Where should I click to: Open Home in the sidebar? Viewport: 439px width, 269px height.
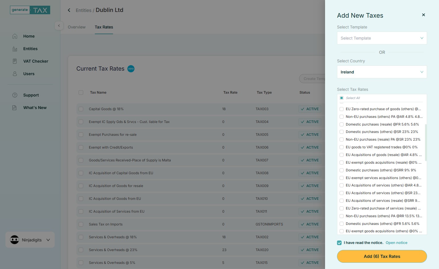(x=29, y=36)
